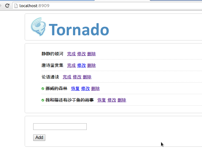Click the todo title 论语通读
Screen dimensions: 202x150
pyautogui.click(x=50, y=77)
